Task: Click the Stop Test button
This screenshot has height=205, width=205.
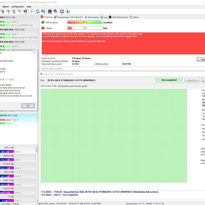Action: 192,80
